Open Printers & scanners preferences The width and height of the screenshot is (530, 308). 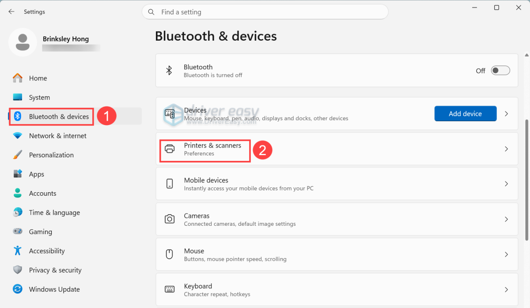coord(337,149)
